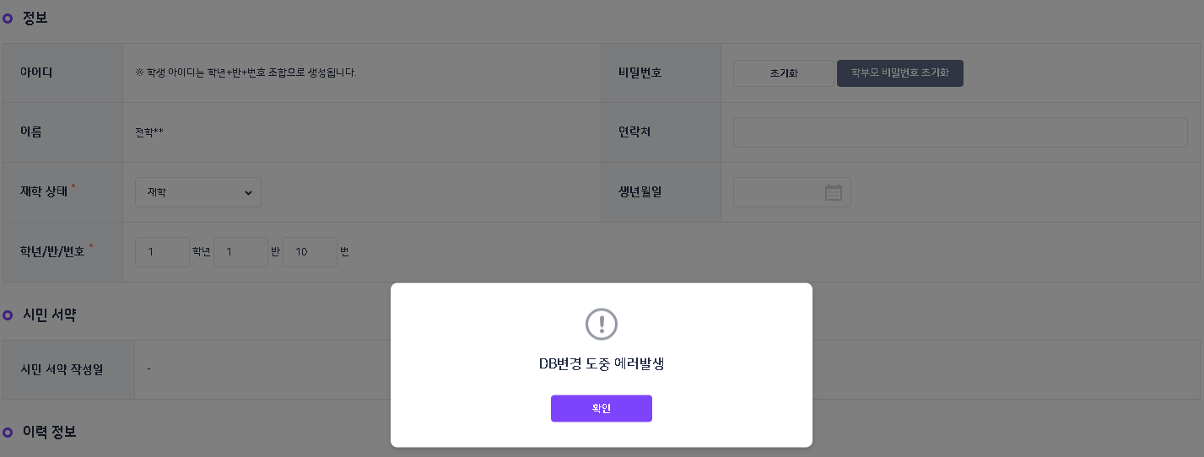Click the DB변경 도중 에러발생 message text
The width and height of the screenshot is (1204, 457).
pos(602,364)
